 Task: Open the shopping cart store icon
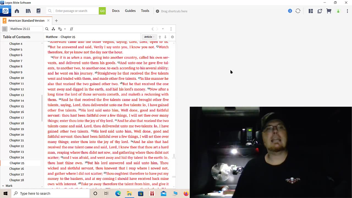click(x=329, y=11)
